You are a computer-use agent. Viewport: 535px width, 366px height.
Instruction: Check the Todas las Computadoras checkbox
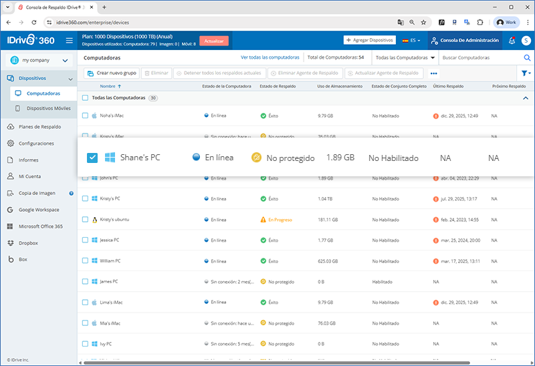pyautogui.click(x=85, y=98)
